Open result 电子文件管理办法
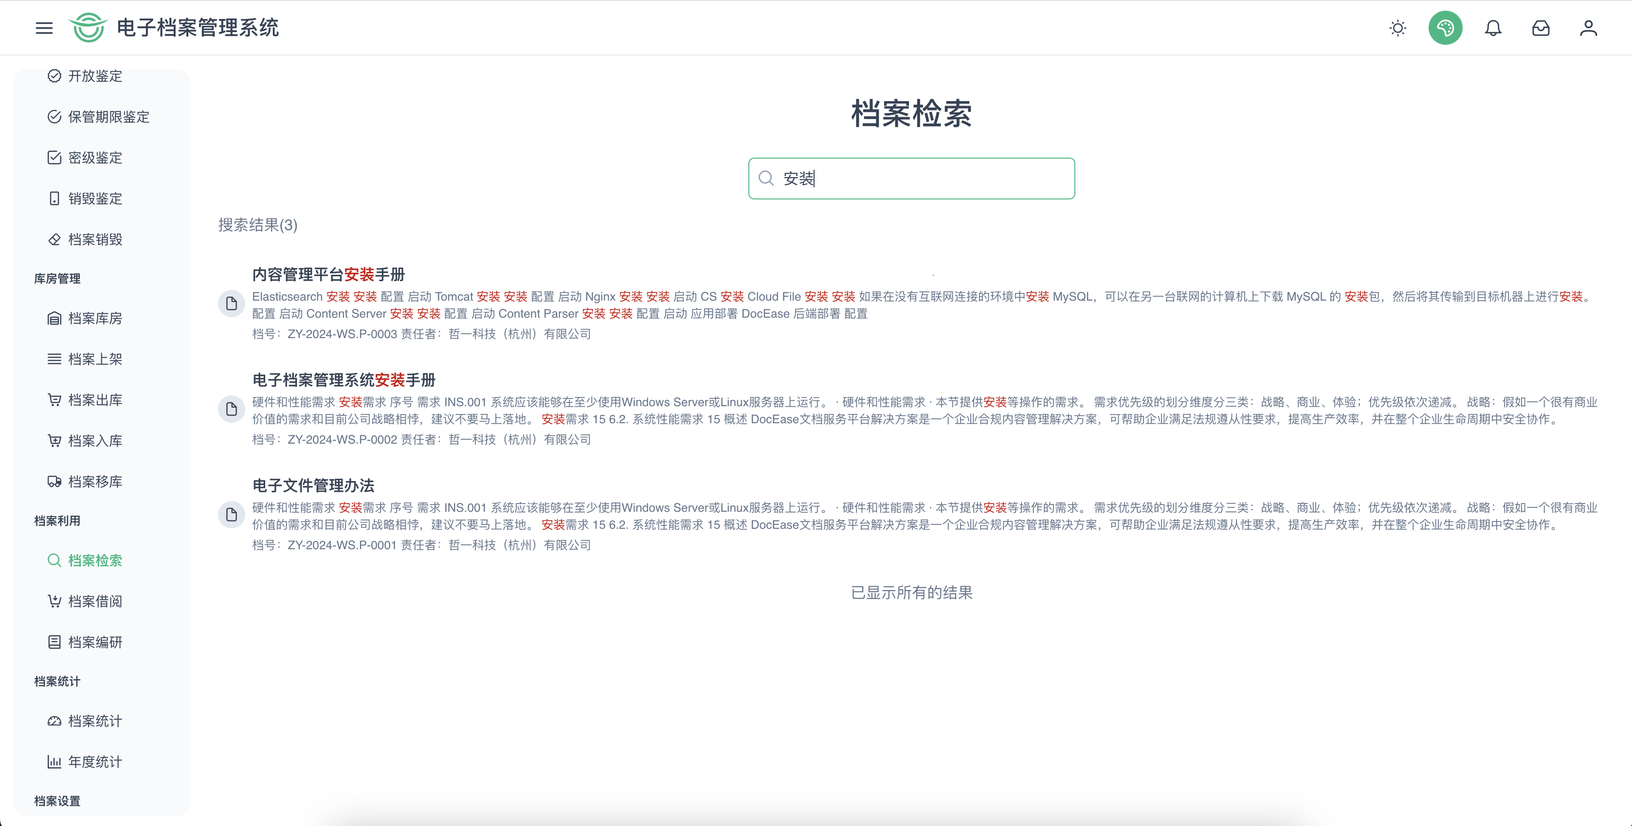 click(313, 486)
